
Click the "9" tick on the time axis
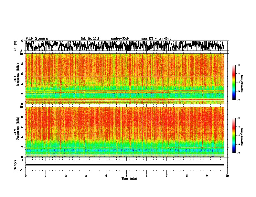click(x=207, y=176)
